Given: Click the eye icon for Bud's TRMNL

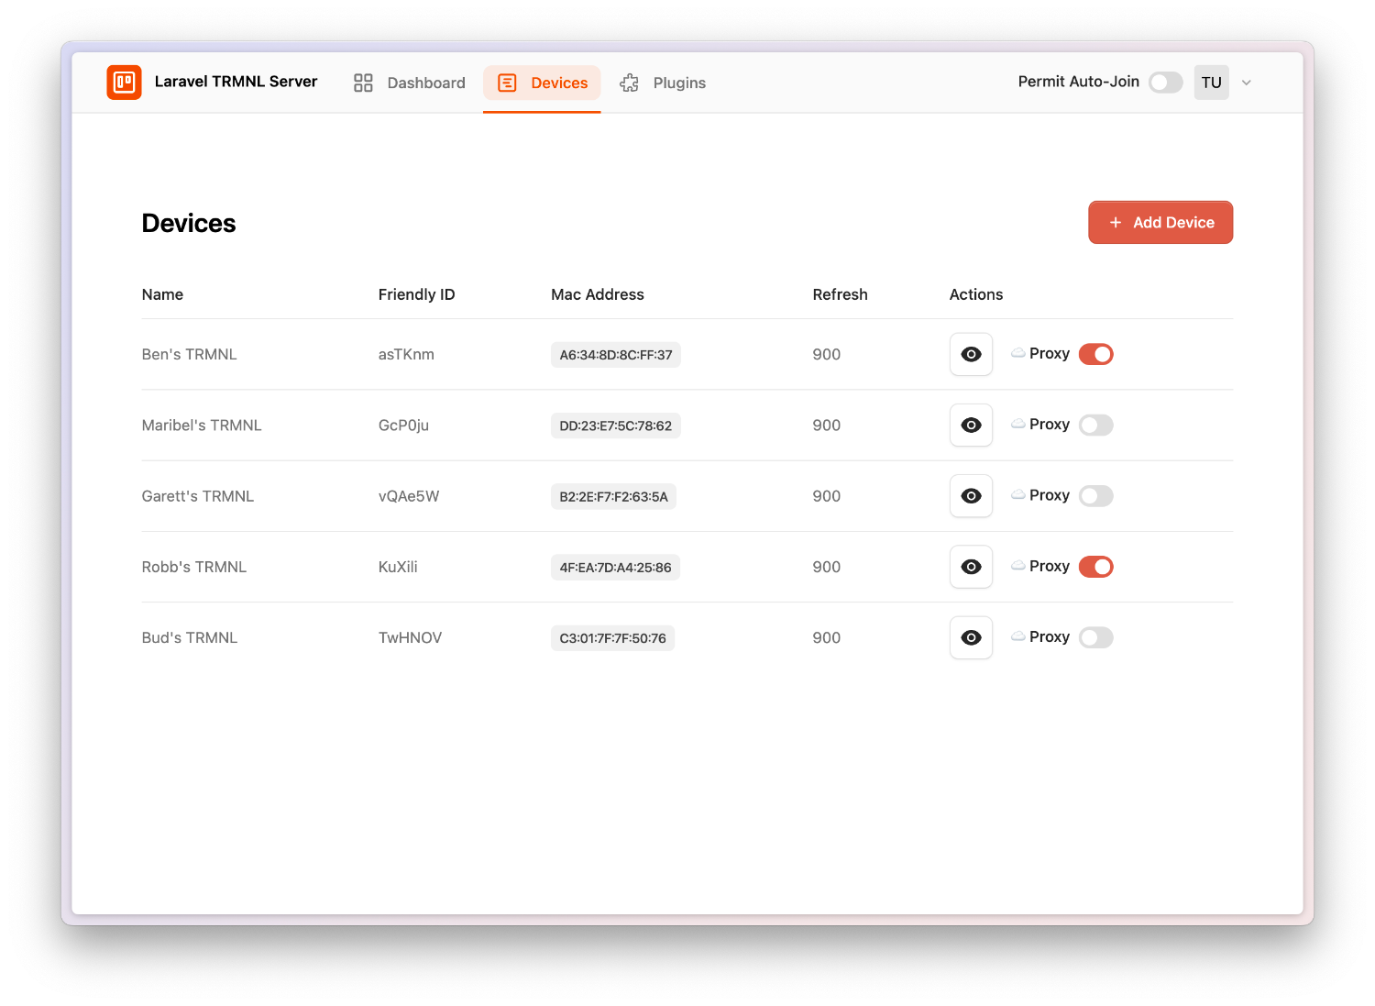Looking at the screenshot, I should 971,637.
